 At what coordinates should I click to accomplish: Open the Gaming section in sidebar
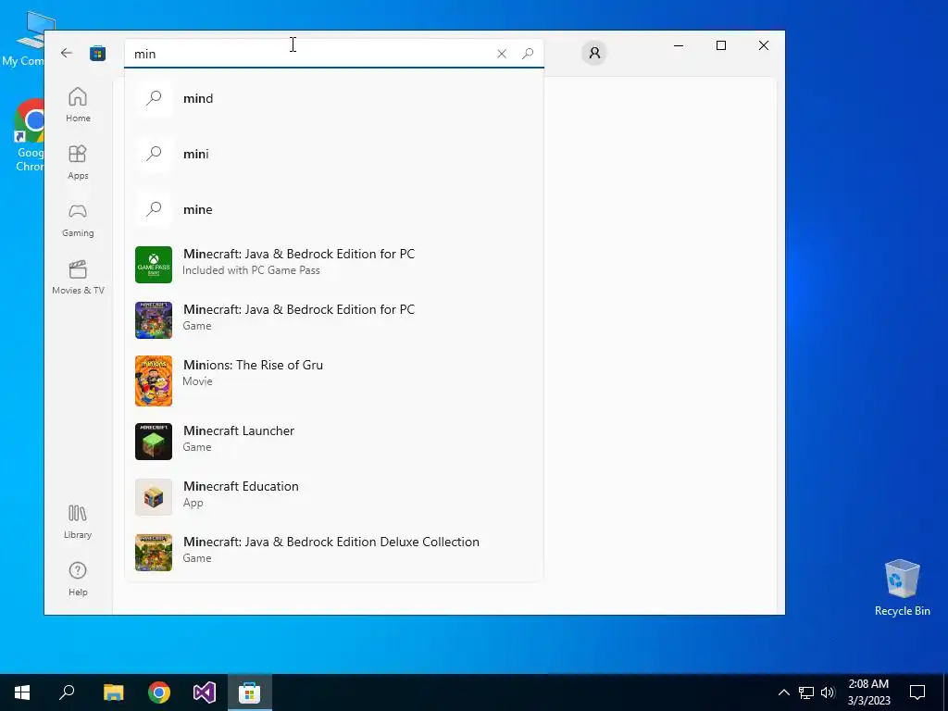(78, 219)
